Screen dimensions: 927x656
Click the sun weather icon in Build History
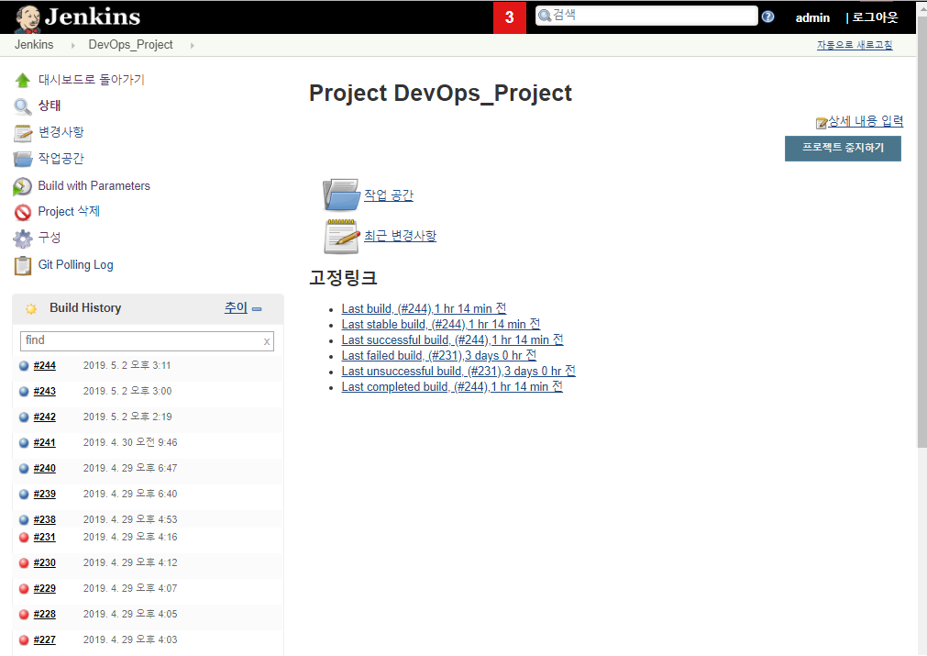tap(31, 308)
